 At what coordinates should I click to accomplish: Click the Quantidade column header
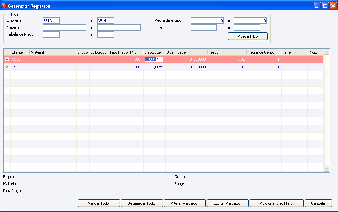point(187,52)
